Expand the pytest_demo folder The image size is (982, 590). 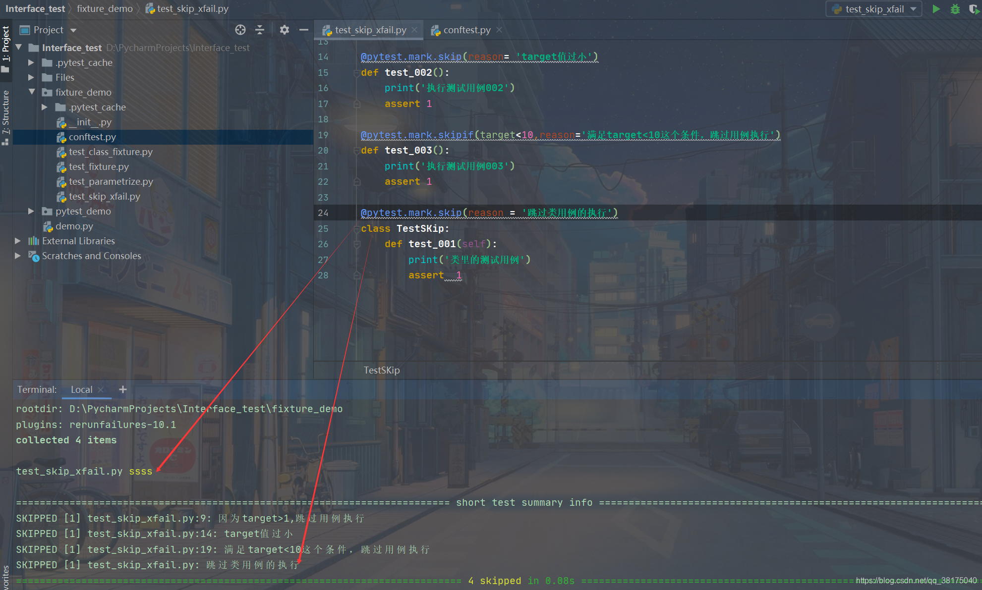point(31,211)
